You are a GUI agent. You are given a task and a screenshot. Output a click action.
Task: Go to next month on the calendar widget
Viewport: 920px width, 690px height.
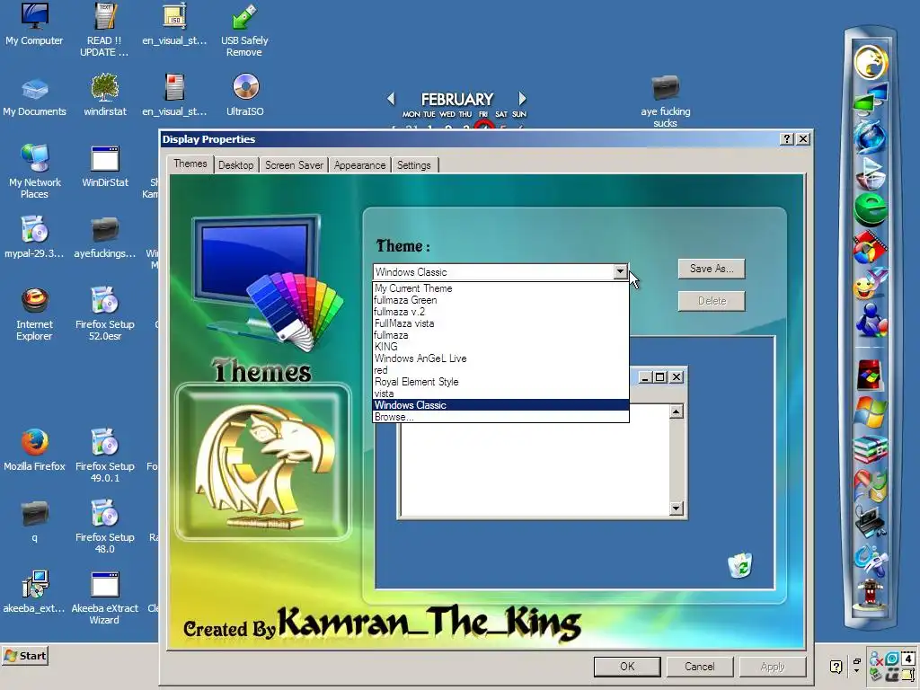522,99
